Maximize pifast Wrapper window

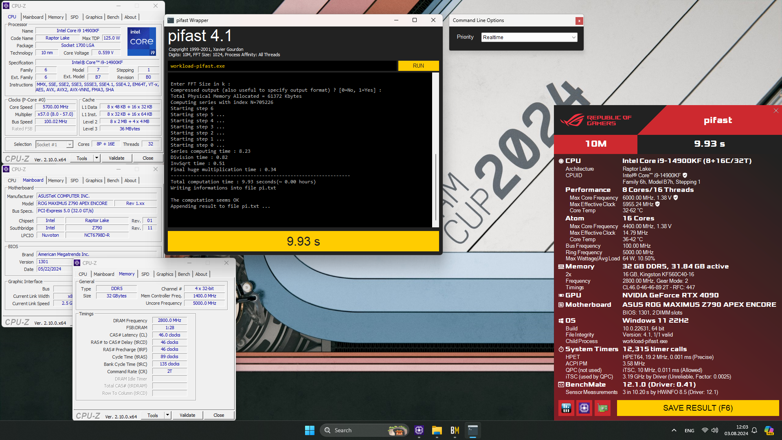415,20
